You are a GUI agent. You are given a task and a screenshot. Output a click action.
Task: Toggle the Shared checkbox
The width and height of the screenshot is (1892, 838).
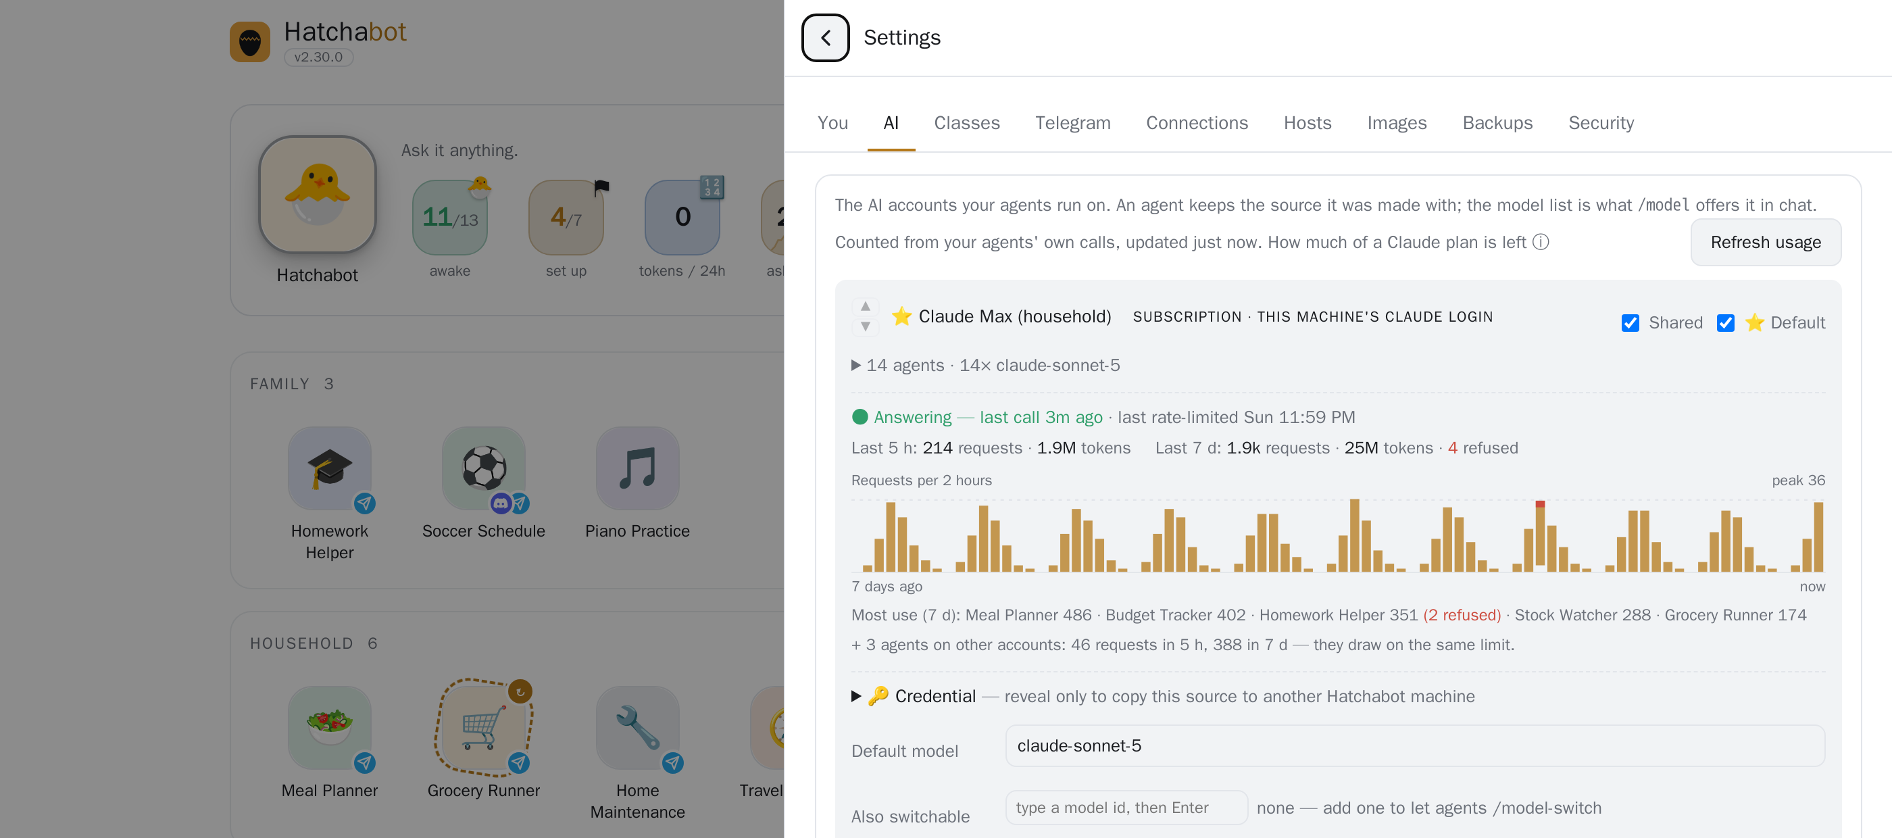tap(1630, 322)
